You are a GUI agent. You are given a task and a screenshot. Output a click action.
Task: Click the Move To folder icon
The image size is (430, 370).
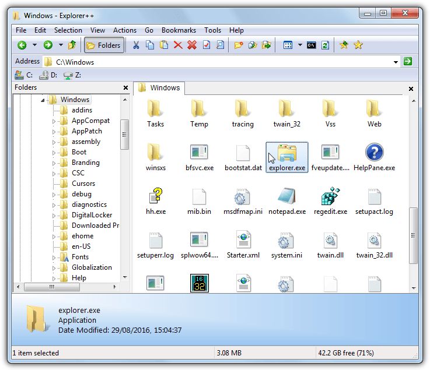[x=266, y=45]
